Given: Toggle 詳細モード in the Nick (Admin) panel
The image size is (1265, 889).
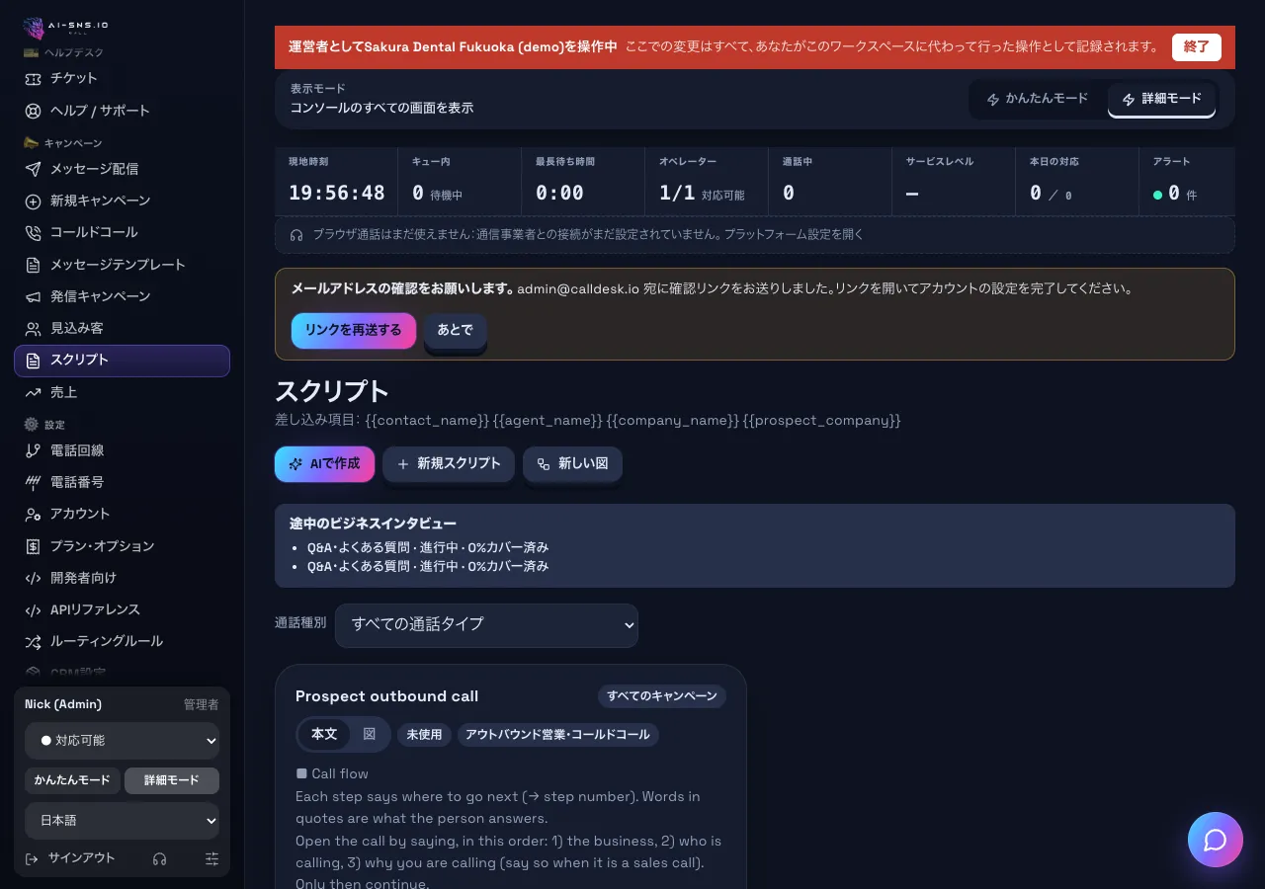Looking at the screenshot, I should point(172,780).
